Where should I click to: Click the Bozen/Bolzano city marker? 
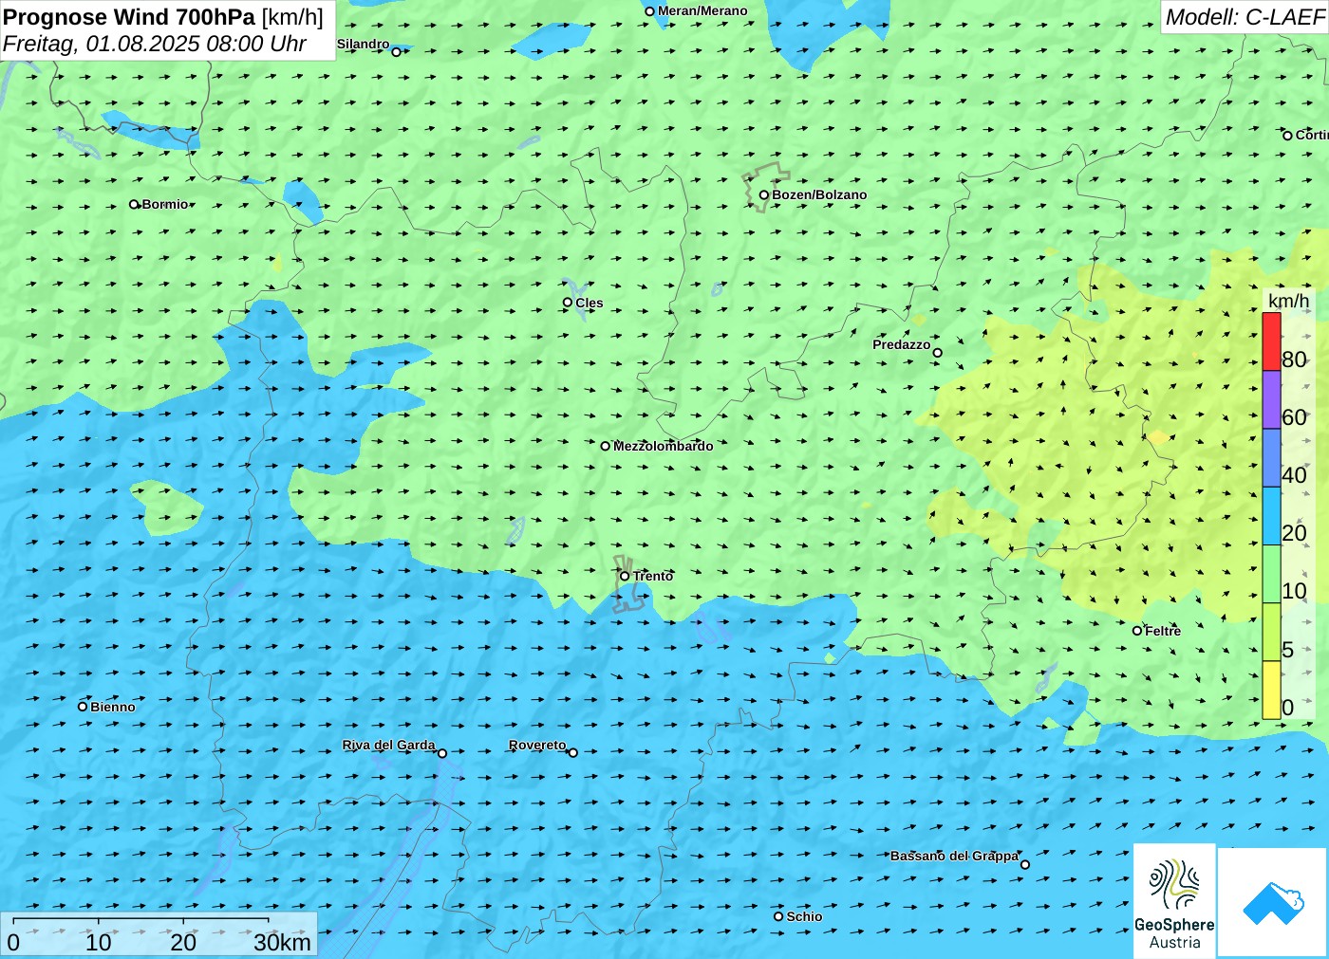(764, 195)
